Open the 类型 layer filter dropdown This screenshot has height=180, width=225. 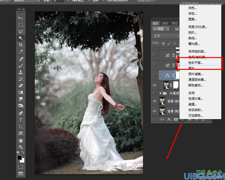point(161,29)
